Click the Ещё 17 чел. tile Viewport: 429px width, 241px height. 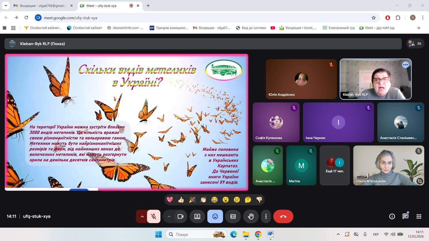click(x=335, y=165)
